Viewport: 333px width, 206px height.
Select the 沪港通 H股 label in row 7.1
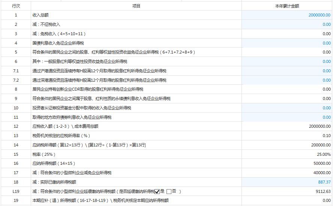click(x=99, y=71)
